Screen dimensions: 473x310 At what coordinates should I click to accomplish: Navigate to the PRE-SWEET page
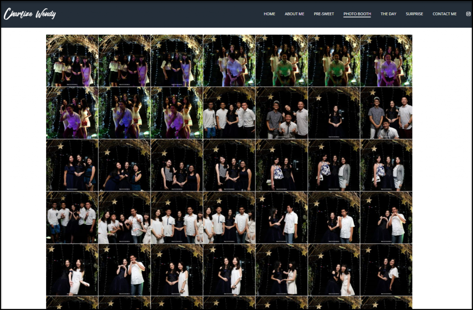pyautogui.click(x=324, y=14)
